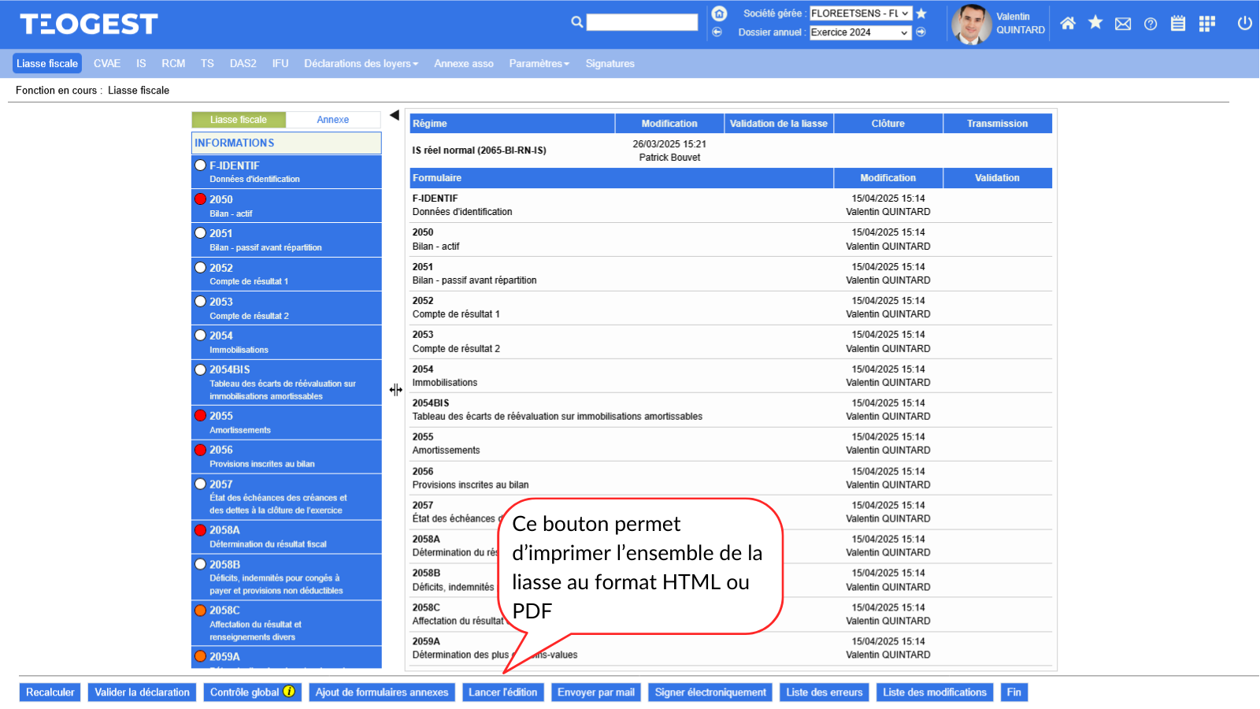
Task: Click the panel resize splitter handle
Action: point(395,390)
